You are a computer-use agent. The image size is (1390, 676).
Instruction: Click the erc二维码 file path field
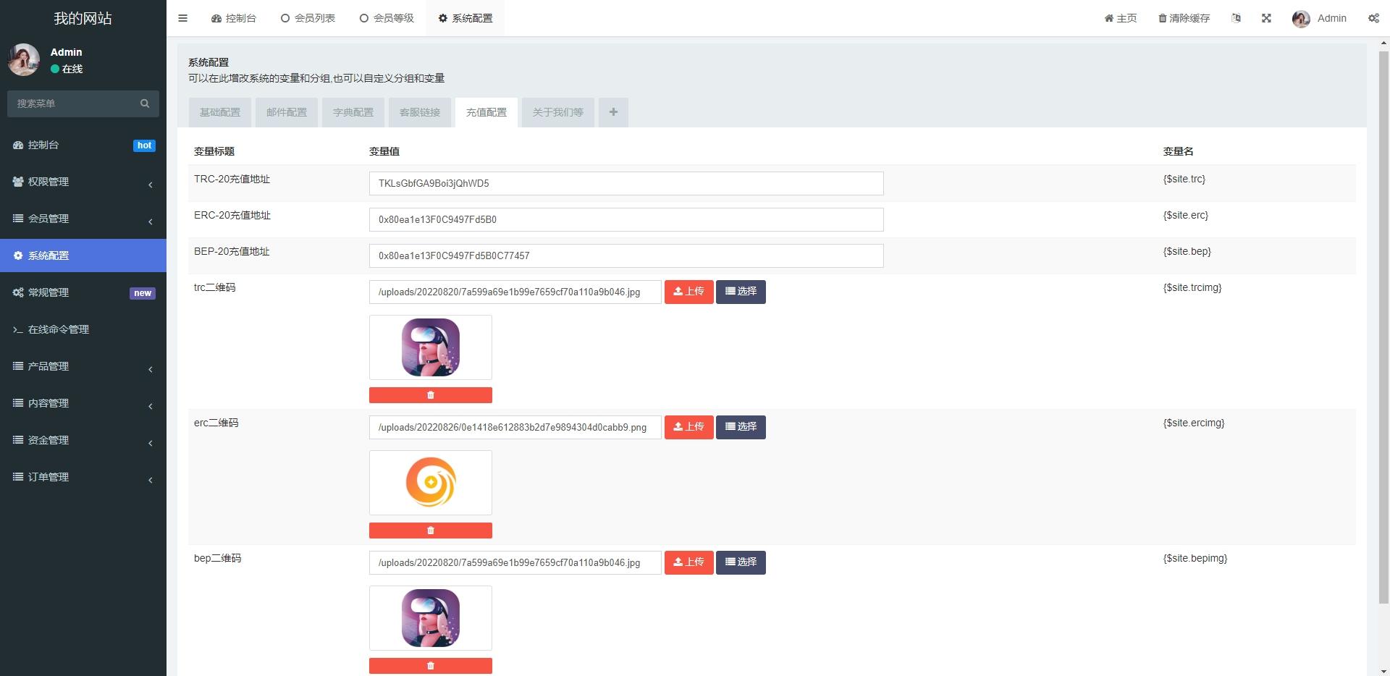click(x=515, y=427)
